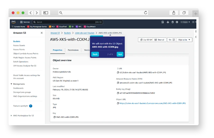
Task: Open Access Grants in the sidebar
Action: tap(19, 45)
